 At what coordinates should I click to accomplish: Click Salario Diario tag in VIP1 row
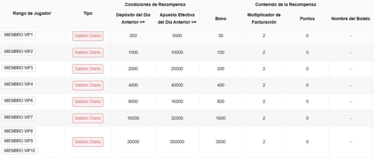point(88,36)
